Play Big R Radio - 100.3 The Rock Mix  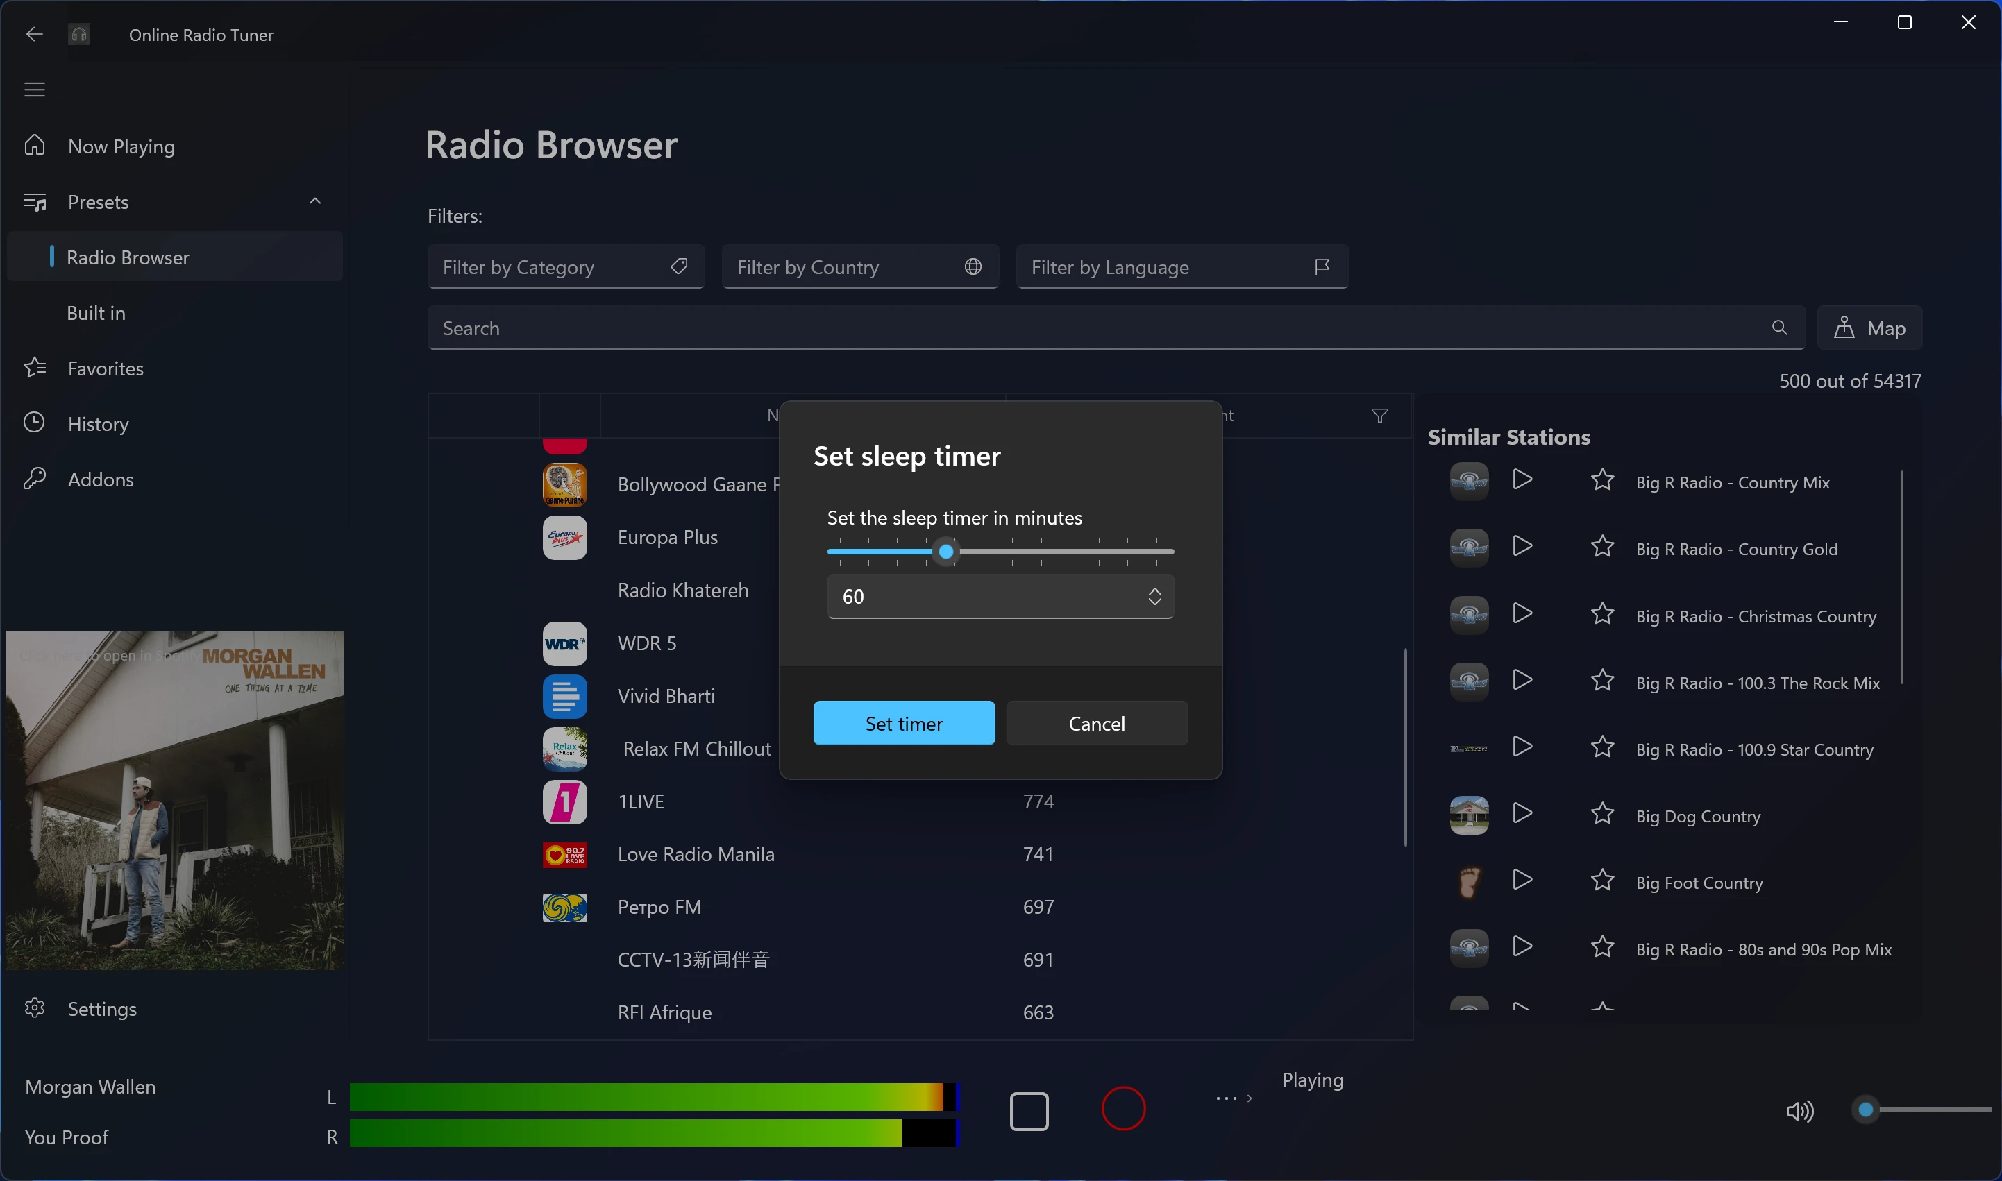1522,679
